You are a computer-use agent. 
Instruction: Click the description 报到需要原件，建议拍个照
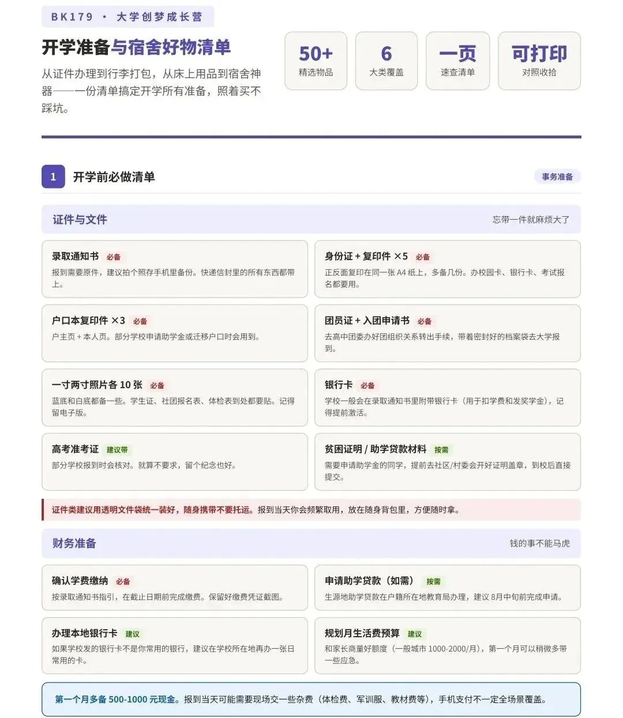[x=173, y=278]
